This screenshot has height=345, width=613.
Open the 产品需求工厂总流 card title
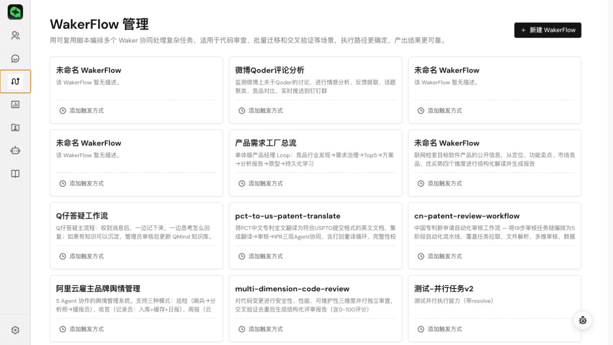pos(266,143)
